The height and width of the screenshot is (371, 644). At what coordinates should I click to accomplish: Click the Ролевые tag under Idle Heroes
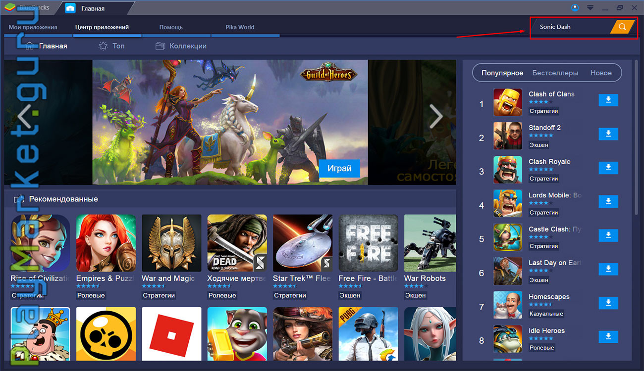[x=541, y=348]
